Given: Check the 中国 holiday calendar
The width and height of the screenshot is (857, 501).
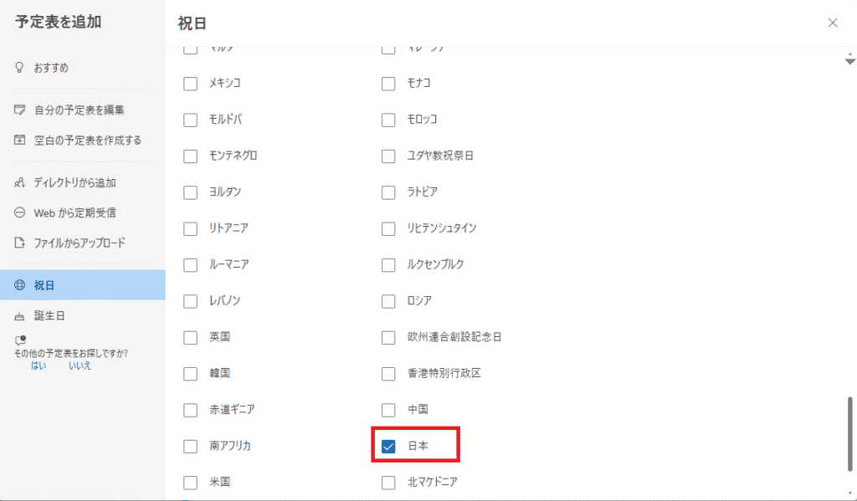Looking at the screenshot, I should tap(388, 410).
